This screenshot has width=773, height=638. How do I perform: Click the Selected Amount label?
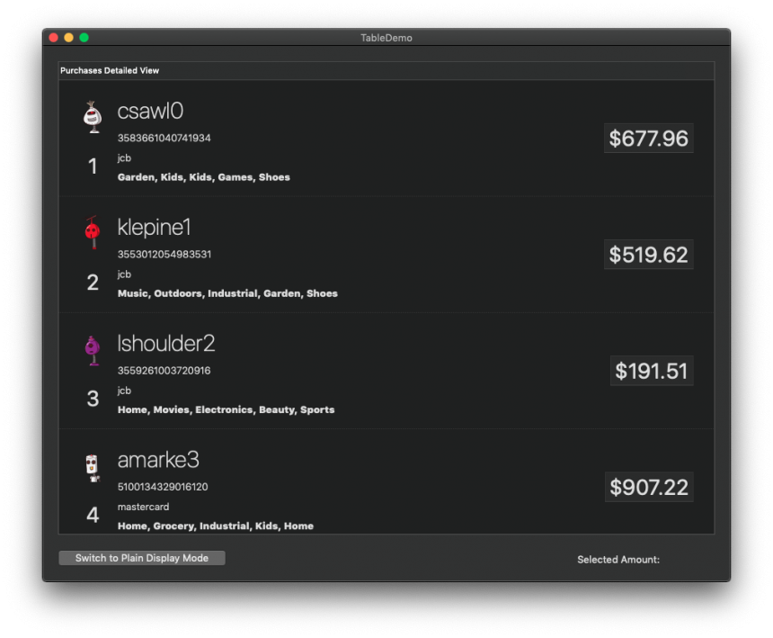pos(618,559)
